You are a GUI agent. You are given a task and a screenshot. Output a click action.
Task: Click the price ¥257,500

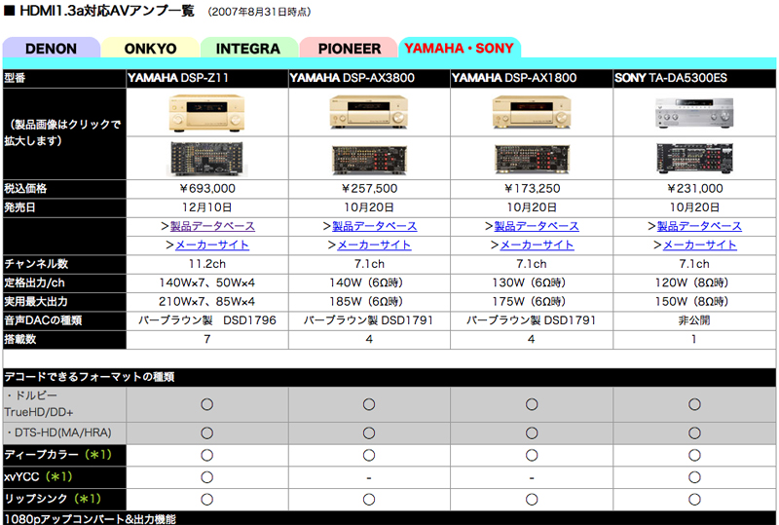(x=369, y=188)
